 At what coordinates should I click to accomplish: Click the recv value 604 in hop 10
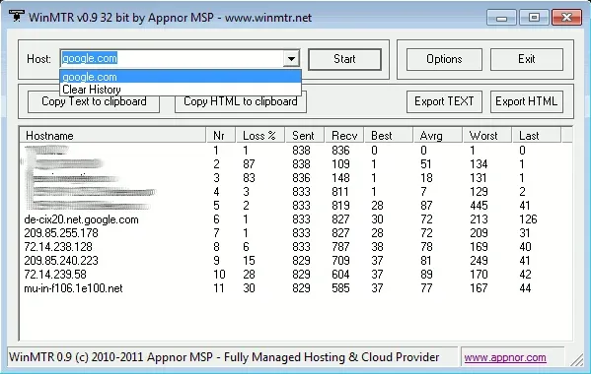340,275
